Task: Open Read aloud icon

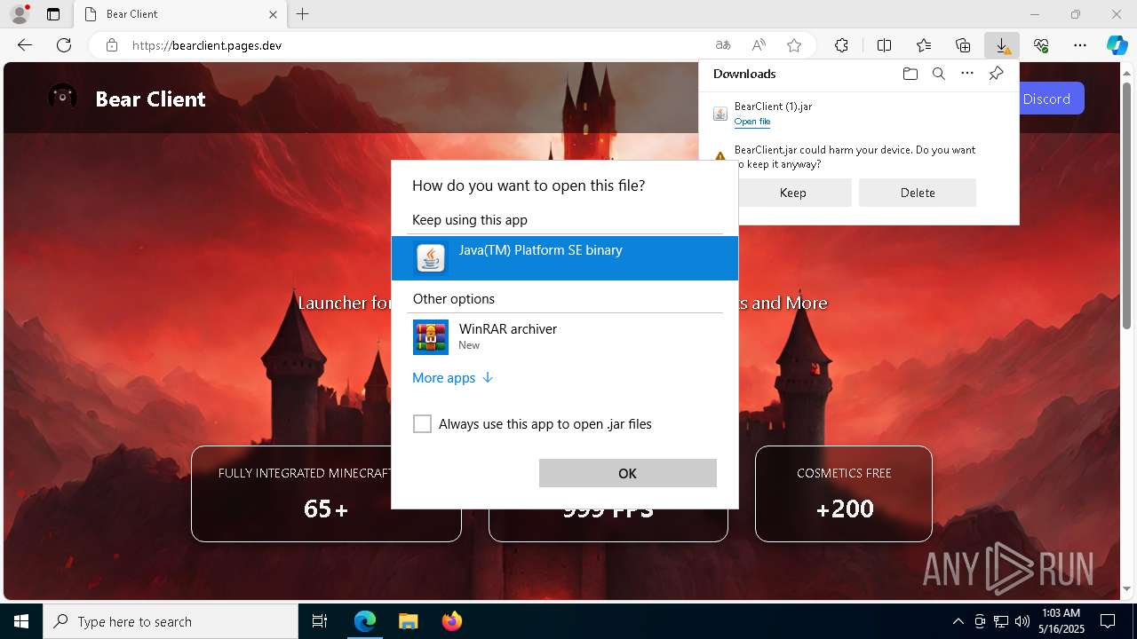Action: (759, 45)
